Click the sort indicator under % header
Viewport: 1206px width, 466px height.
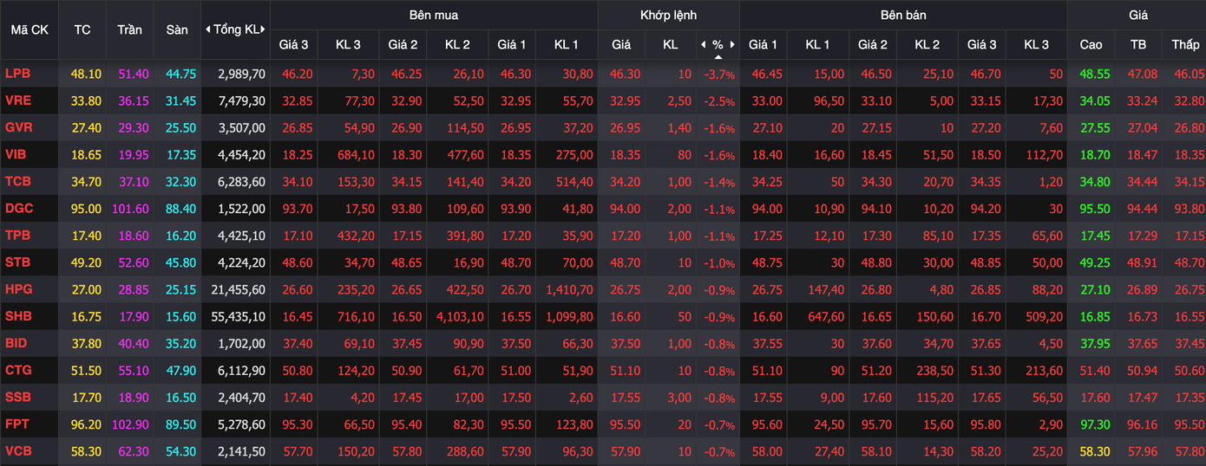click(718, 55)
